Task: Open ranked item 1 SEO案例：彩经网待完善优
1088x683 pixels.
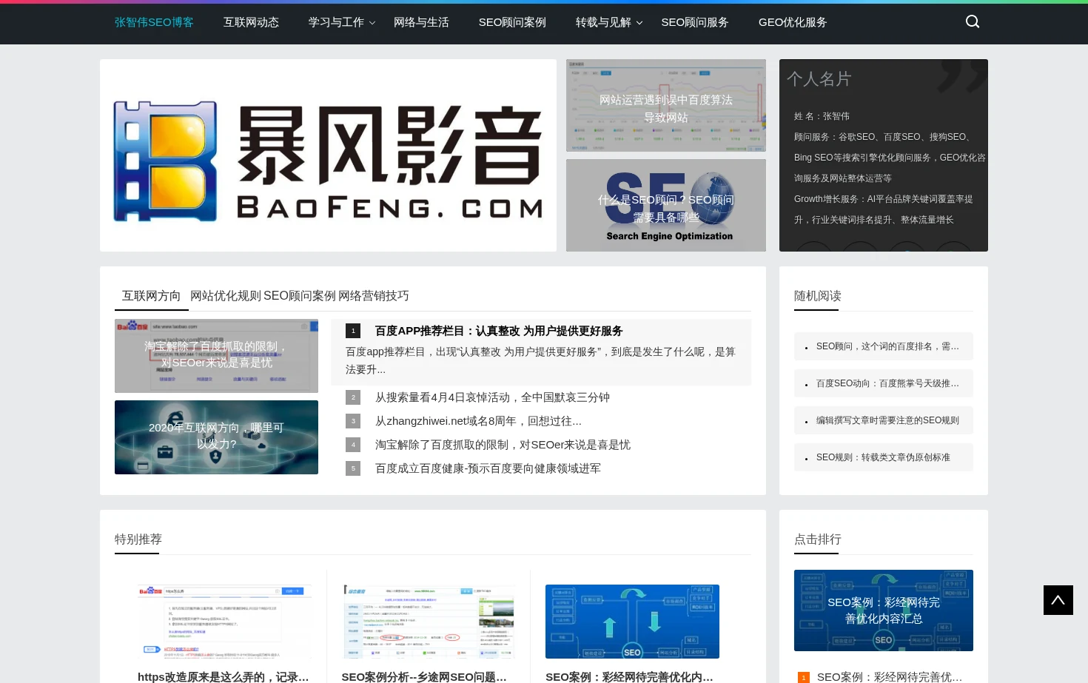Action: pyautogui.click(x=890, y=676)
